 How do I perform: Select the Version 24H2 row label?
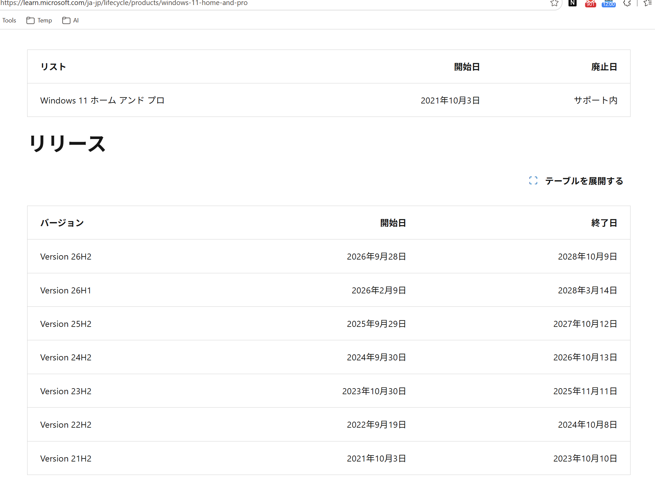pos(66,357)
